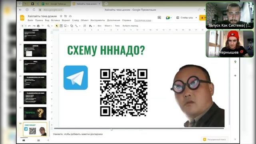256x144 pixels.
Task: Open the Правка menu
Action: (x=39, y=20)
